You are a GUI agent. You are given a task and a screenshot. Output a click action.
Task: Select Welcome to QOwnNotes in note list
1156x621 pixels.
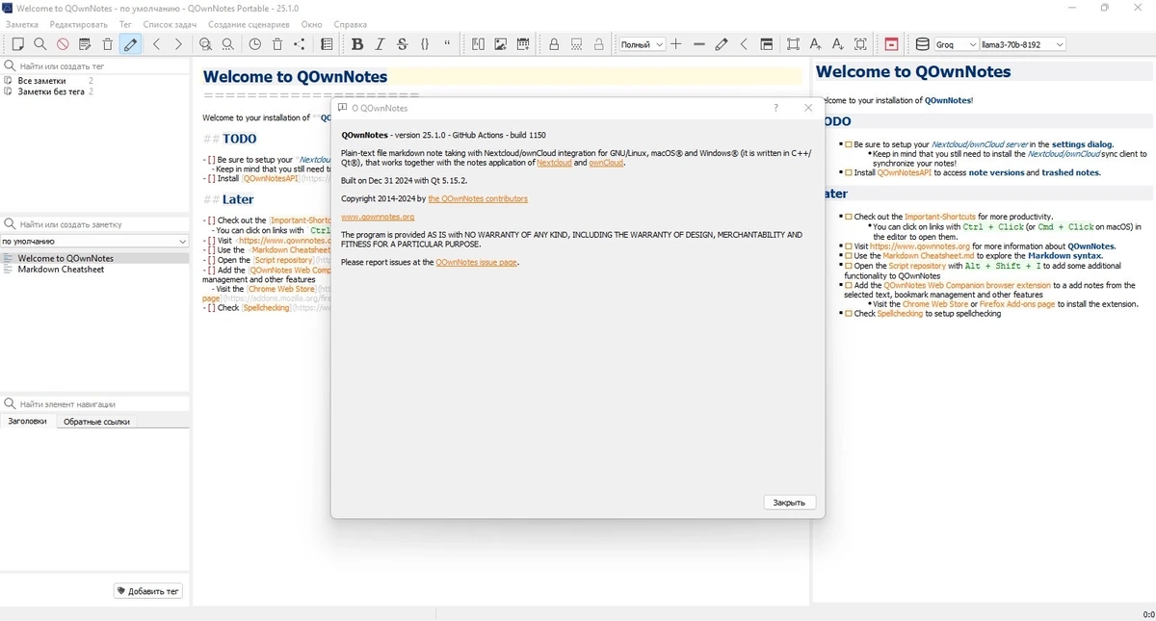click(94, 258)
